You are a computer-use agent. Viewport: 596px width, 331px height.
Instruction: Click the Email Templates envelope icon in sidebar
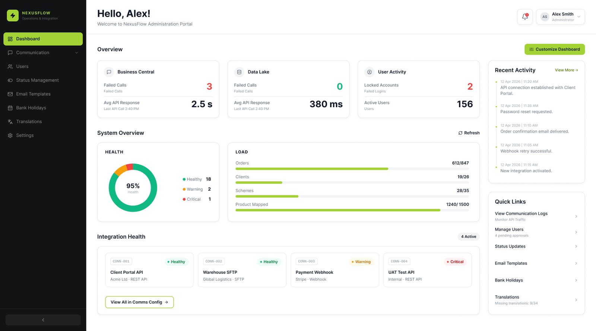pos(10,94)
